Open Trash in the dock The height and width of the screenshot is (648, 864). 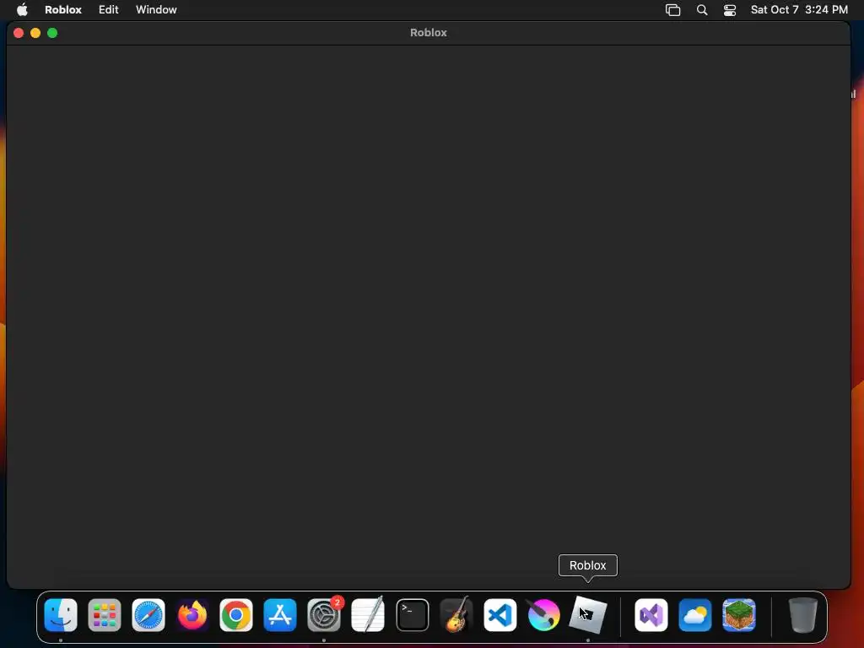coord(803,615)
